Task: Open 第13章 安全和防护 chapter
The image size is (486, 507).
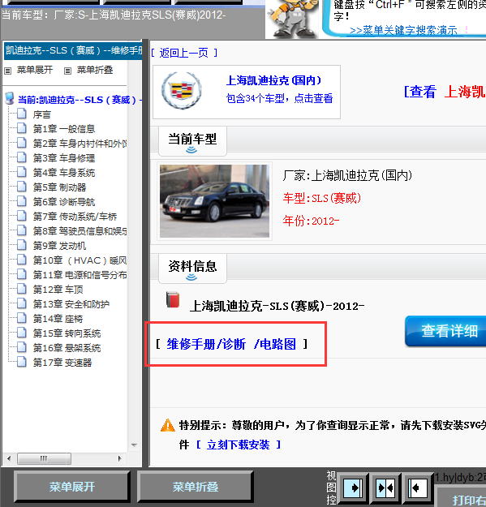Action: pyautogui.click(x=71, y=304)
